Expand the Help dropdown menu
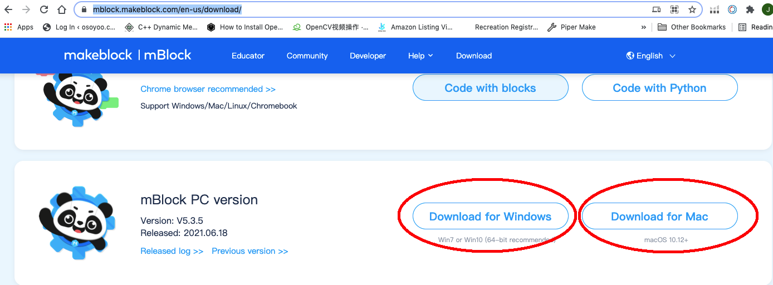This screenshot has height=285, width=773. click(x=420, y=56)
